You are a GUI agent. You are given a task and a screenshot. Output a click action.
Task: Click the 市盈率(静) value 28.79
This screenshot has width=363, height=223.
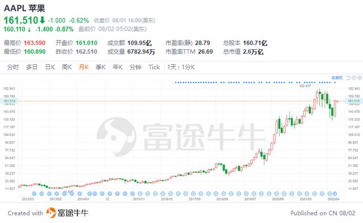[202, 43]
